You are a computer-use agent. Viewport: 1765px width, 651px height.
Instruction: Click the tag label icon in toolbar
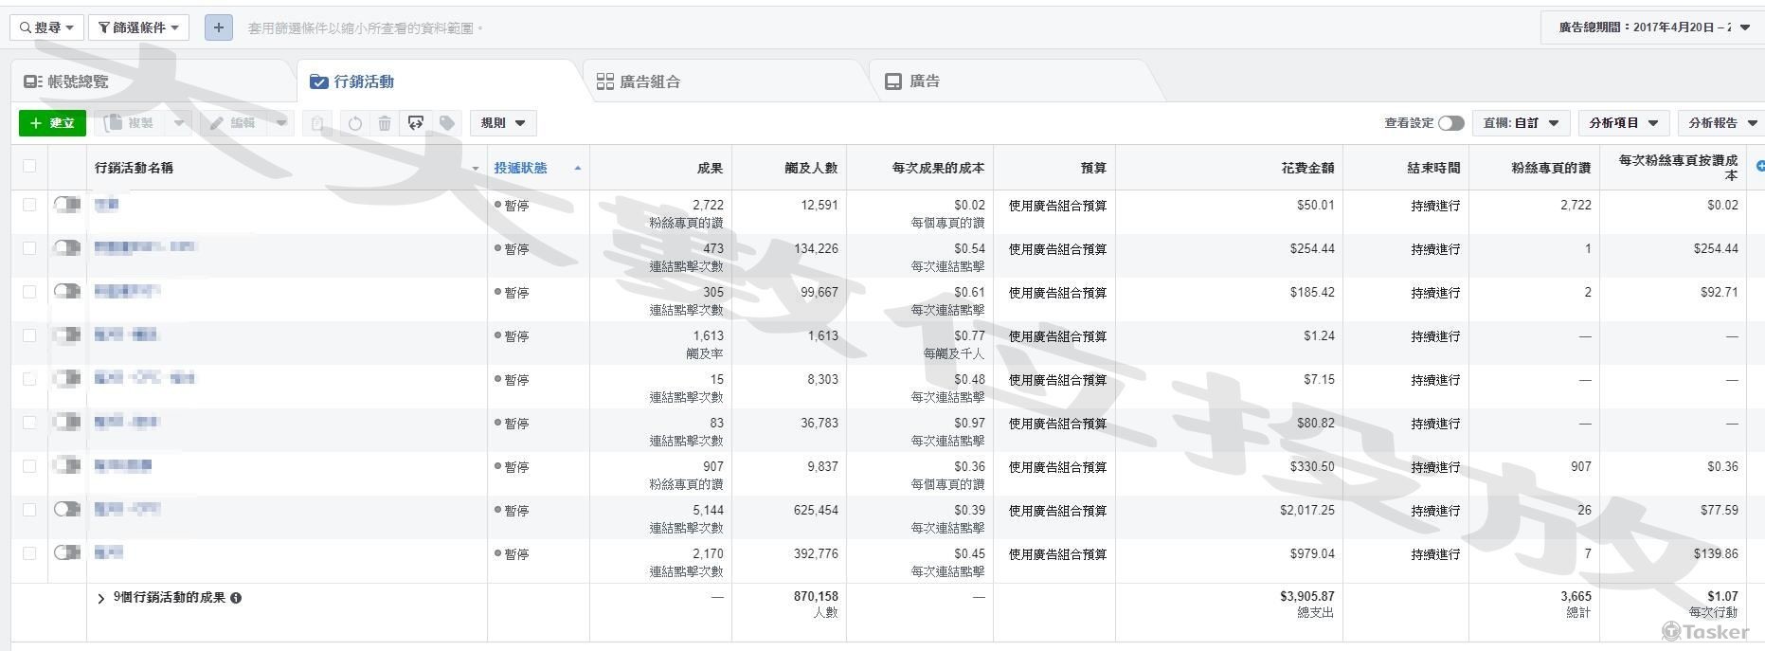point(447,123)
